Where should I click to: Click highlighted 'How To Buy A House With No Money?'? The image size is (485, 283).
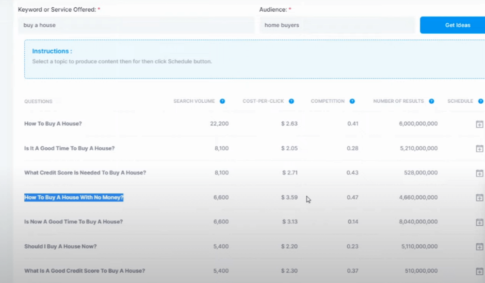74,197
